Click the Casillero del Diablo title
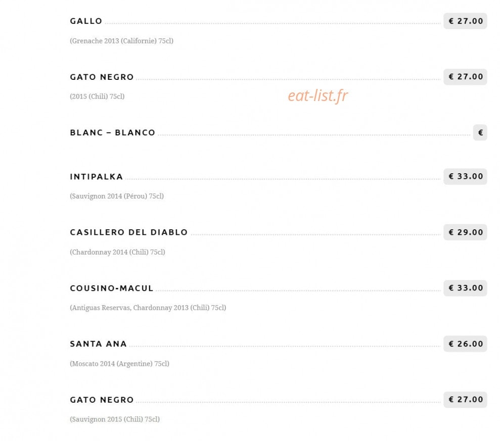The width and height of the screenshot is (500, 441). pos(129,232)
